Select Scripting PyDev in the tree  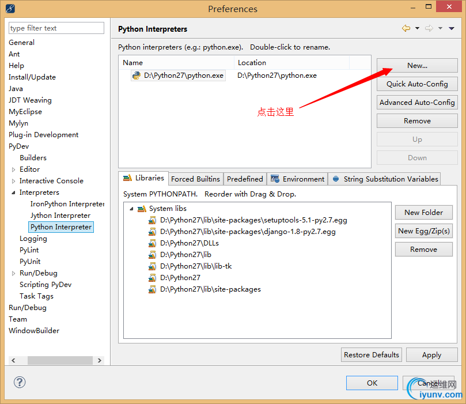46,285
